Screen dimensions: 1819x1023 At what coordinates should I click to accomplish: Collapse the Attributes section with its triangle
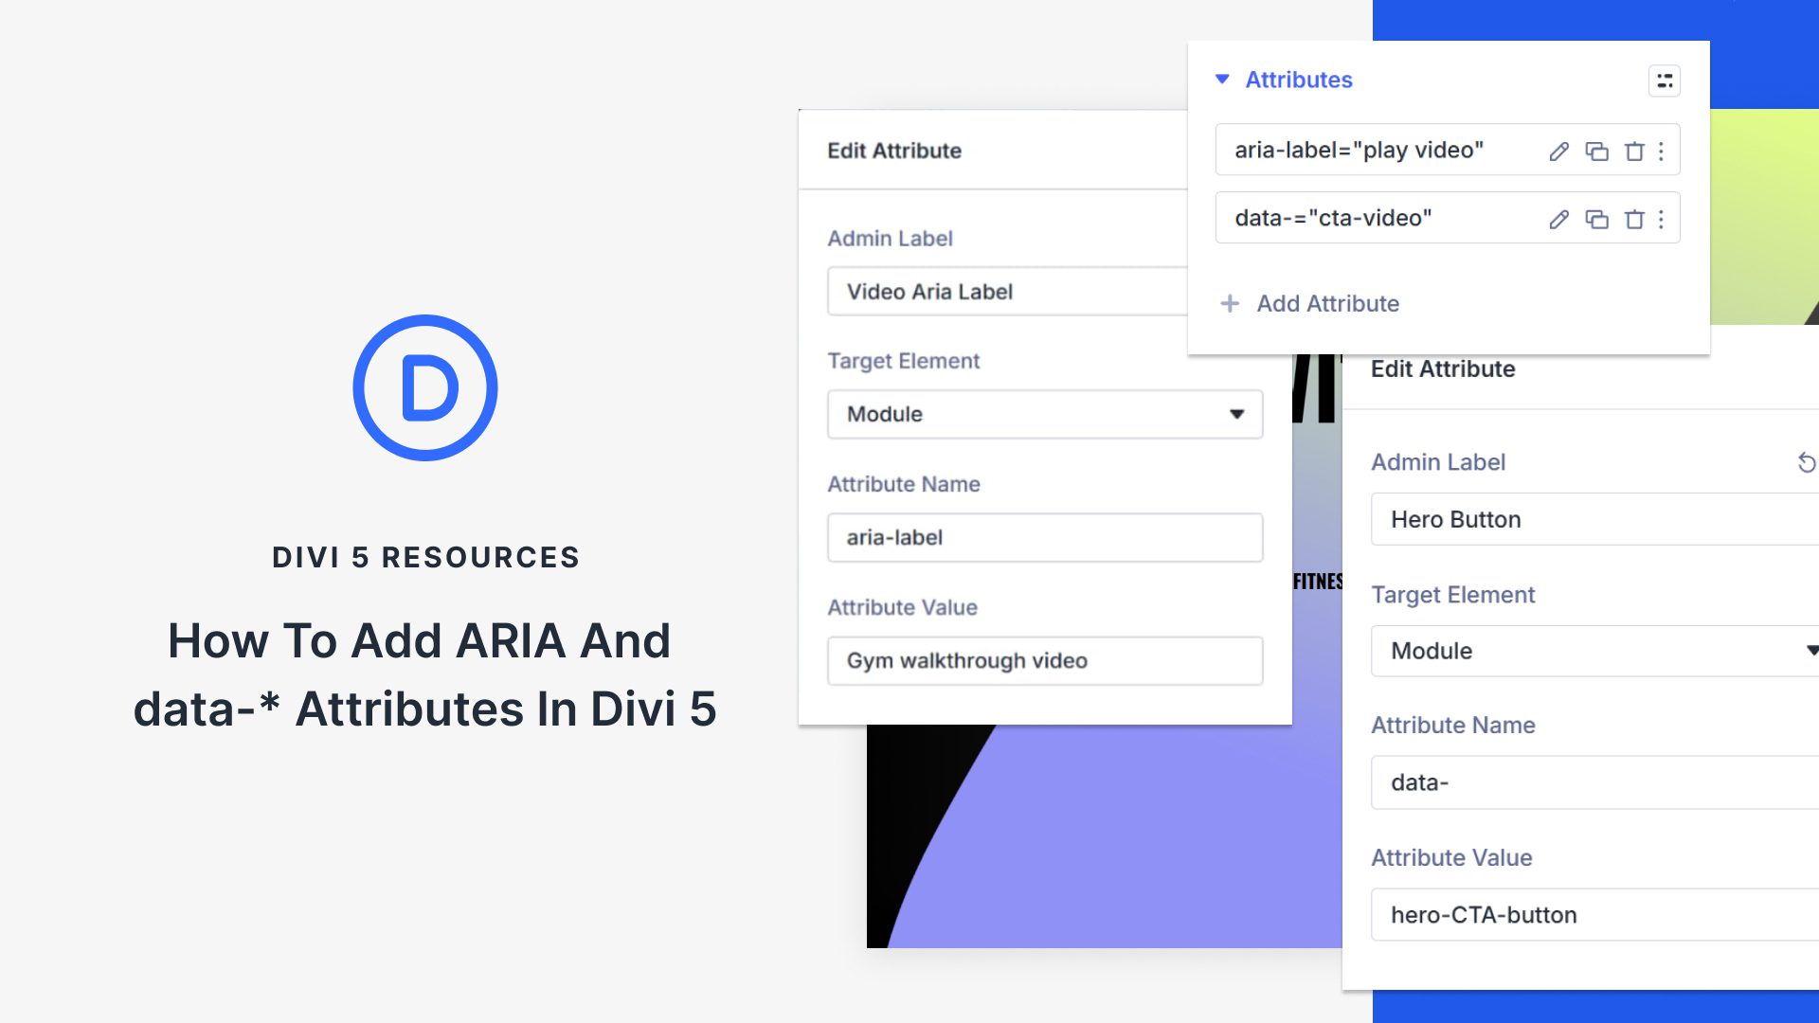1222,80
